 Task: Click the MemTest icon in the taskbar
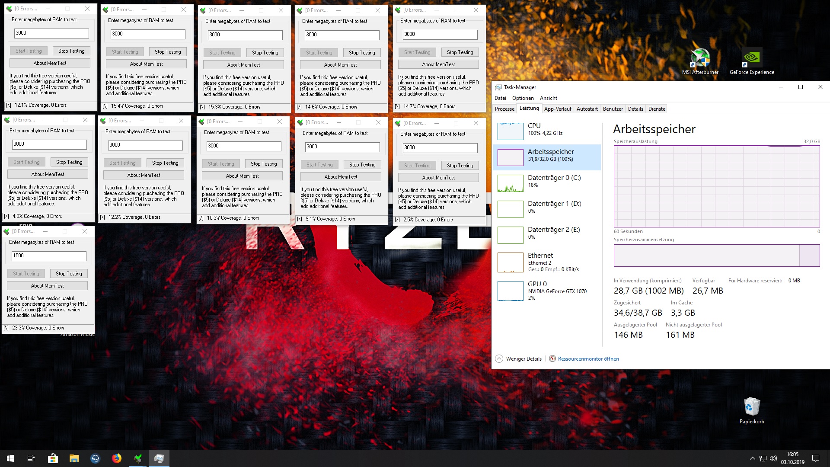pos(138,458)
